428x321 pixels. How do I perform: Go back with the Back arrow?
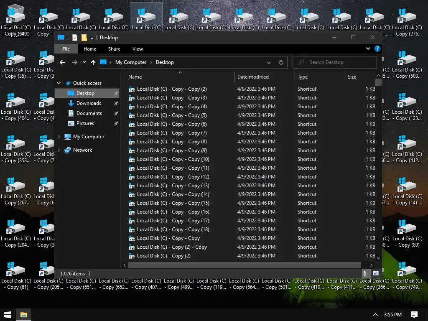[x=62, y=62]
